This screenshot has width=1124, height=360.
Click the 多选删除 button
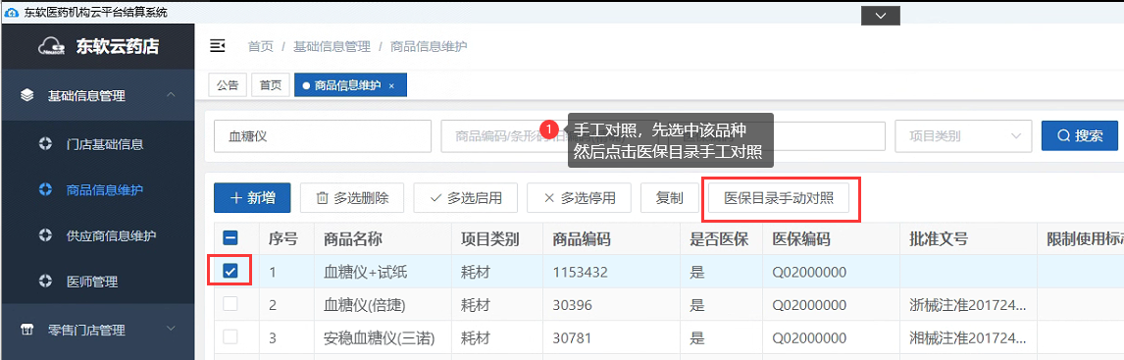(352, 198)
